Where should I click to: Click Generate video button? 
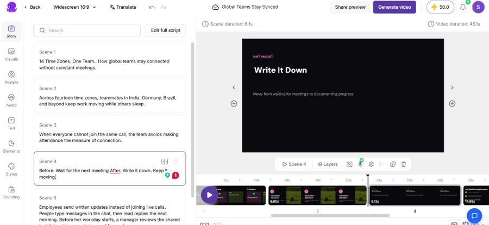pos(394,7)
